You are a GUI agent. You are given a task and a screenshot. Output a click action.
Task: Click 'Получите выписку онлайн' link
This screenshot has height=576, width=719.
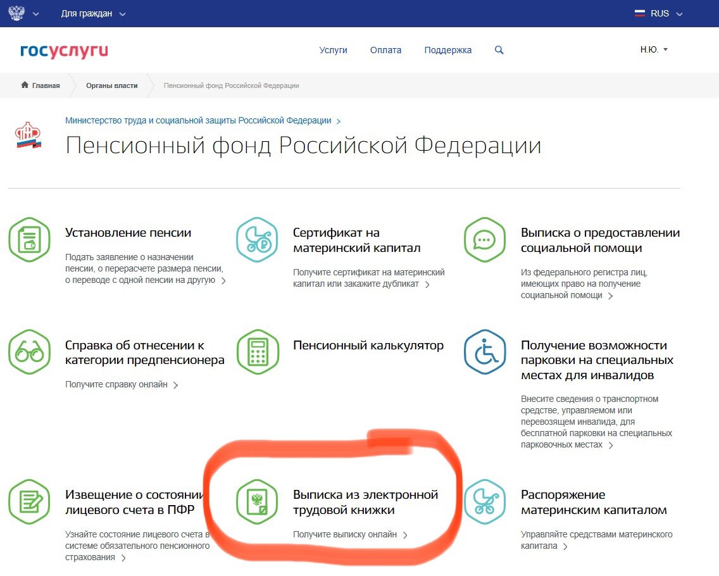pyautogui.click(x=345, y=534)
